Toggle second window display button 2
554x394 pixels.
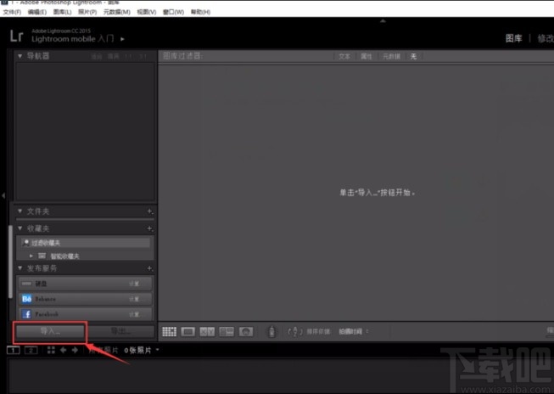(31, 350)
